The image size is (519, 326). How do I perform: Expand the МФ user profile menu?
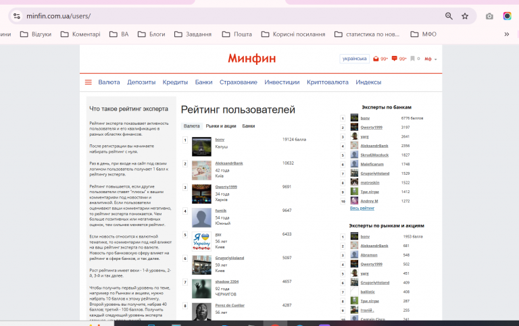coord(430,59)
